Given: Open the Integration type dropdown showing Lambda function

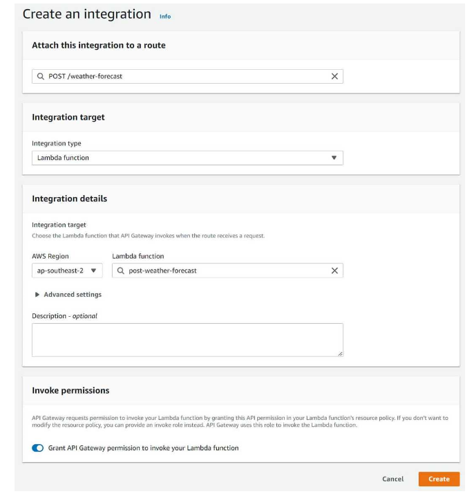Looking at the screenshot, I should pyautogui.click(x=187, y=158).
